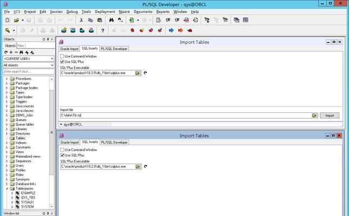Open the All objects filter dropdown
349x216 pixels.
[52, 65]
